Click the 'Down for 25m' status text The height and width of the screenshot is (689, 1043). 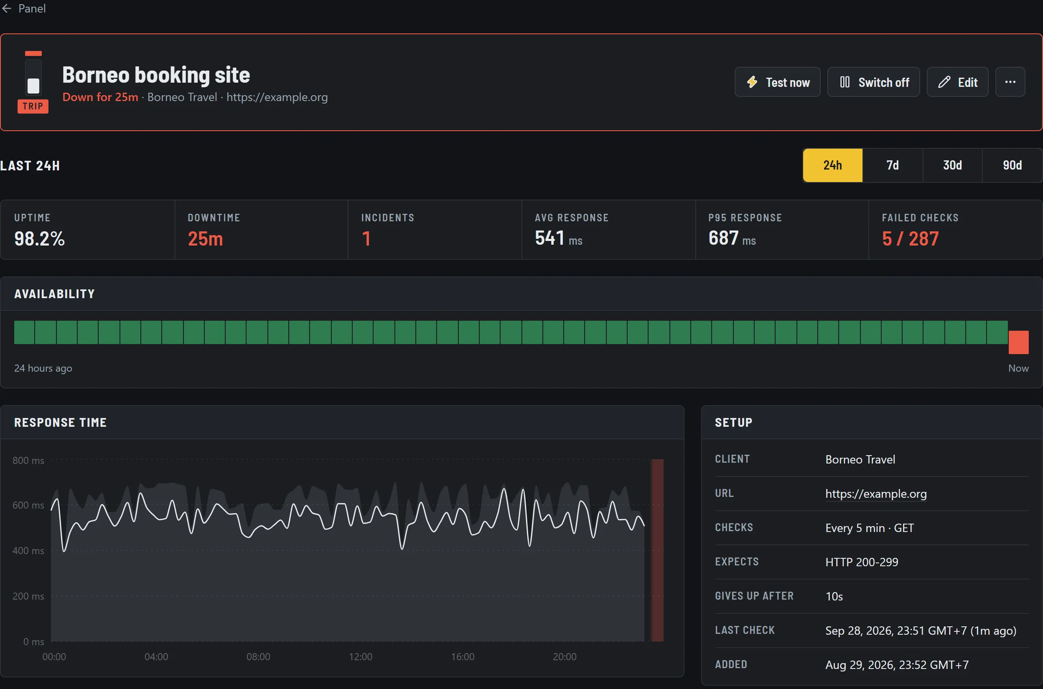point(100,97)
